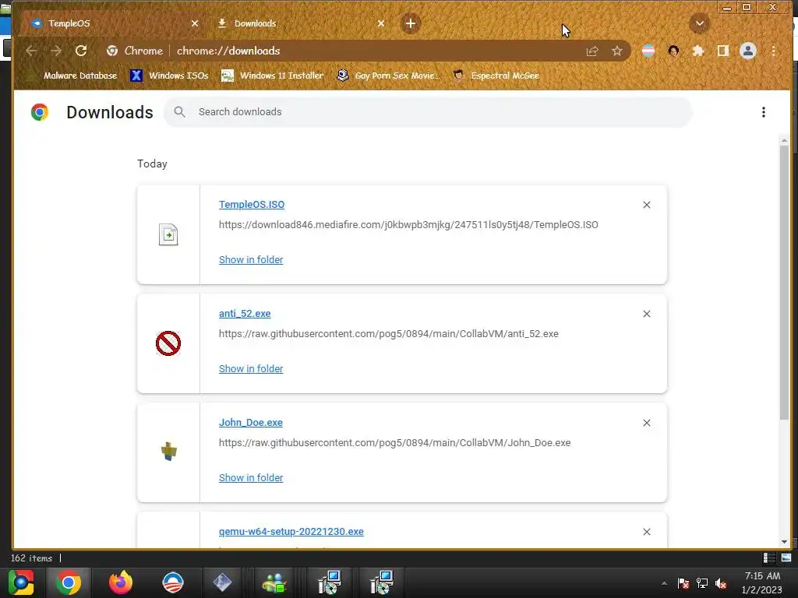798x598 pixels.
Task: Open the TempleOS.ISO download link
Action: pos(252,205)
